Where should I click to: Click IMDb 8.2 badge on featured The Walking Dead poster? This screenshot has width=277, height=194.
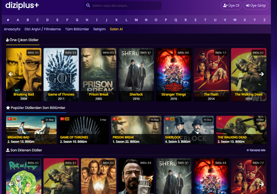click(x=258, y=53)
